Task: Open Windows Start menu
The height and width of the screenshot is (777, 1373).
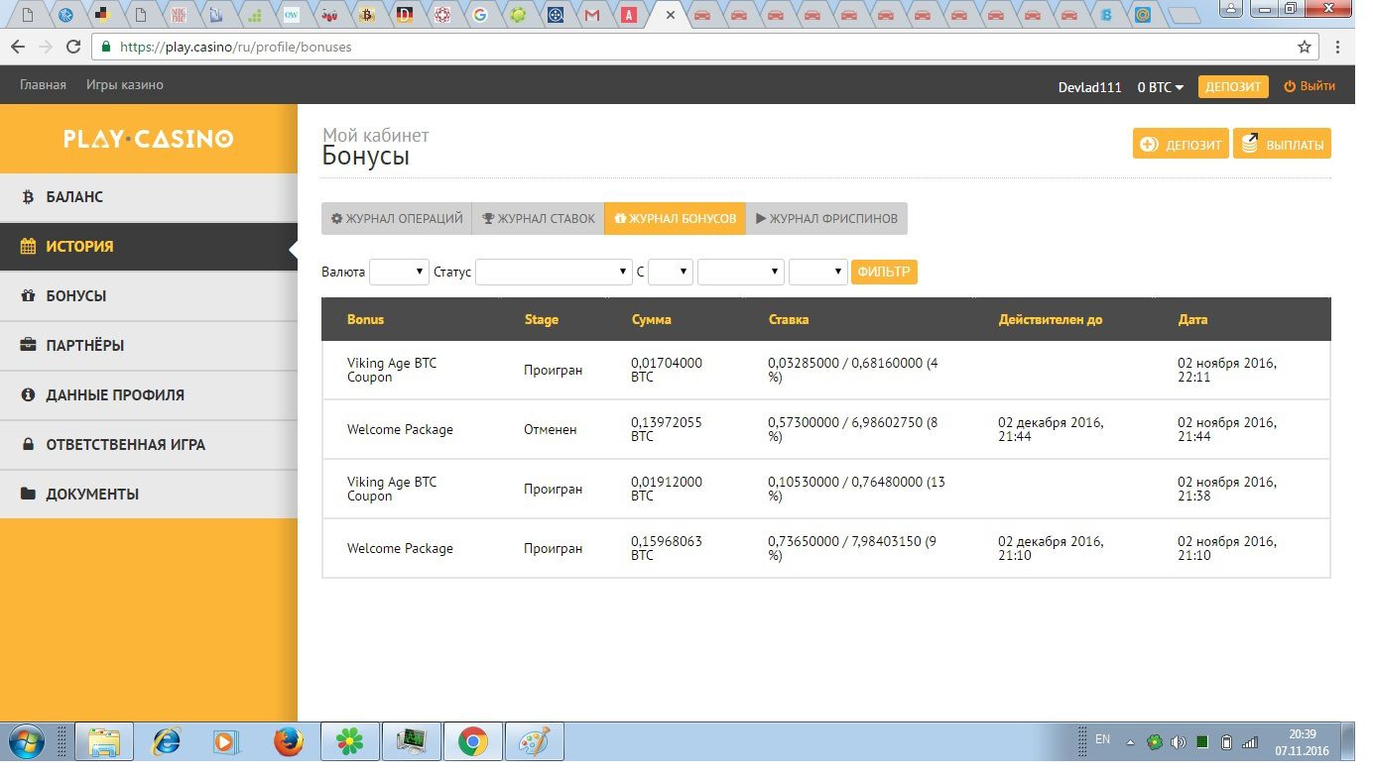Action: [24, 741]
